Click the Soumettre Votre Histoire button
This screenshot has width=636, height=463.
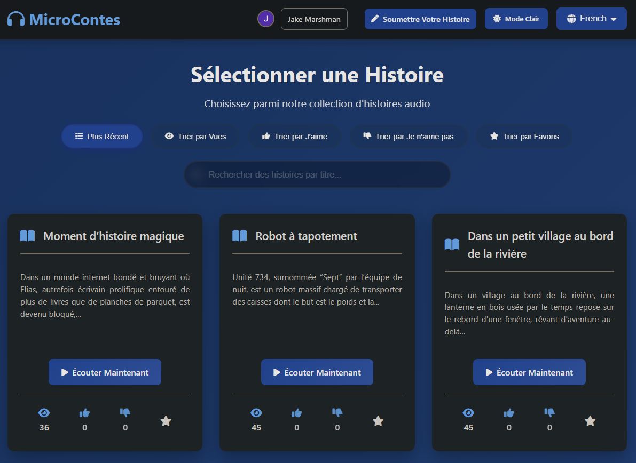pyautogui.click(x=420, y=19)
